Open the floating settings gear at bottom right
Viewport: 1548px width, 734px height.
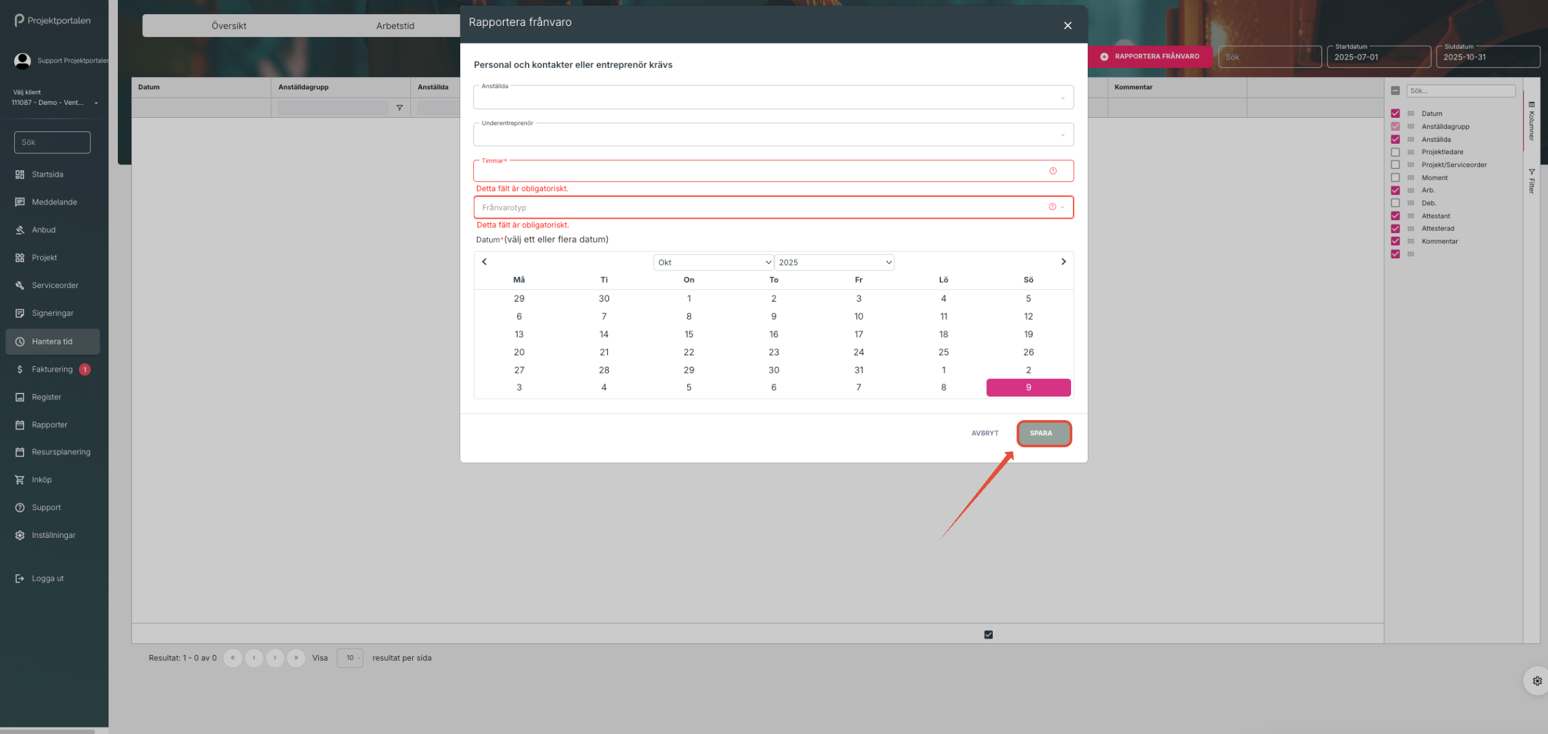pyautogui.click(x=1537, y=681)
